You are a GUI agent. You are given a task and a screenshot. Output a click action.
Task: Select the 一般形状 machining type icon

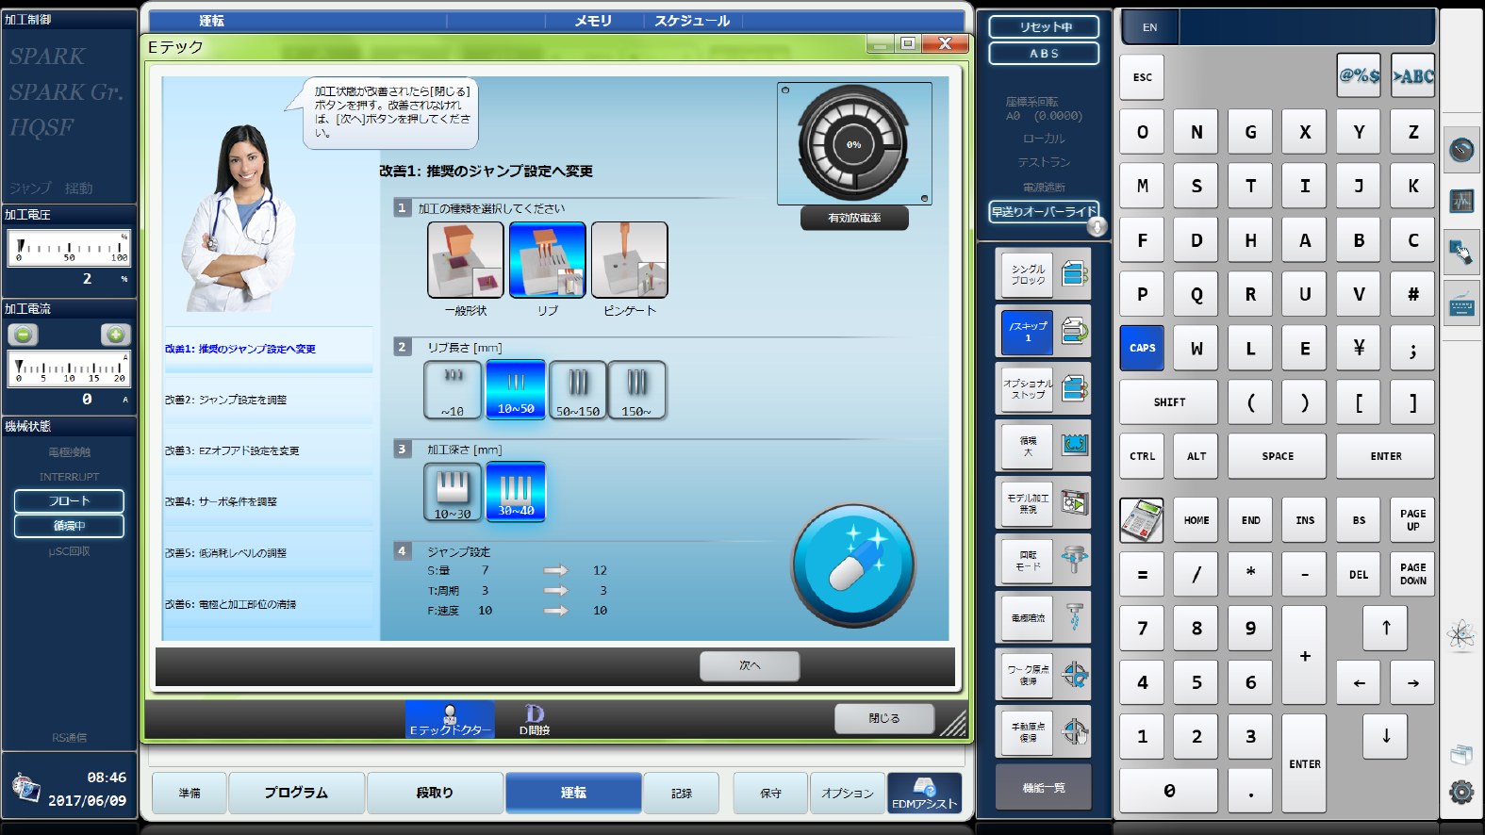[x=465, y=260]
